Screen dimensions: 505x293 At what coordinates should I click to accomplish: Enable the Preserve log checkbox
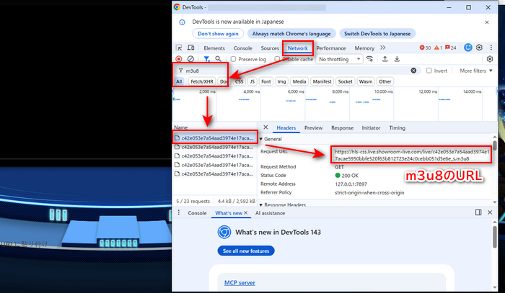234,59
